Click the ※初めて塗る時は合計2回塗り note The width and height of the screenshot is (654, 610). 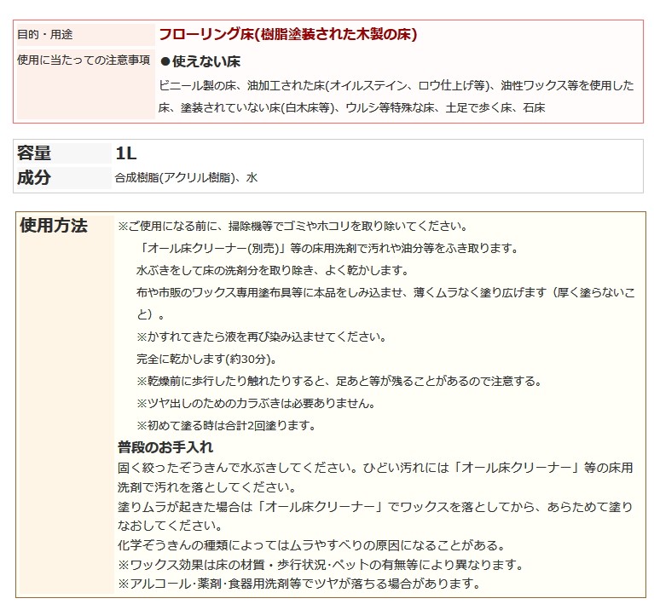[x=226, y=425]
